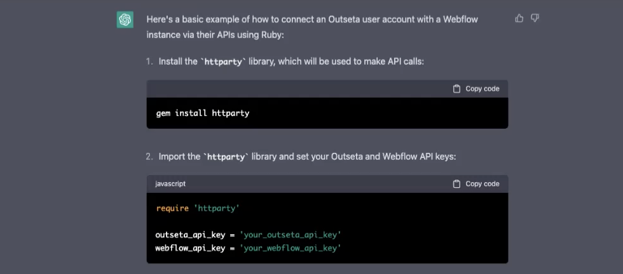Viewport: 623px width, 274px height.
Task: Click the ChatGPT logo avatar
Action: click(x=125, y=20)
